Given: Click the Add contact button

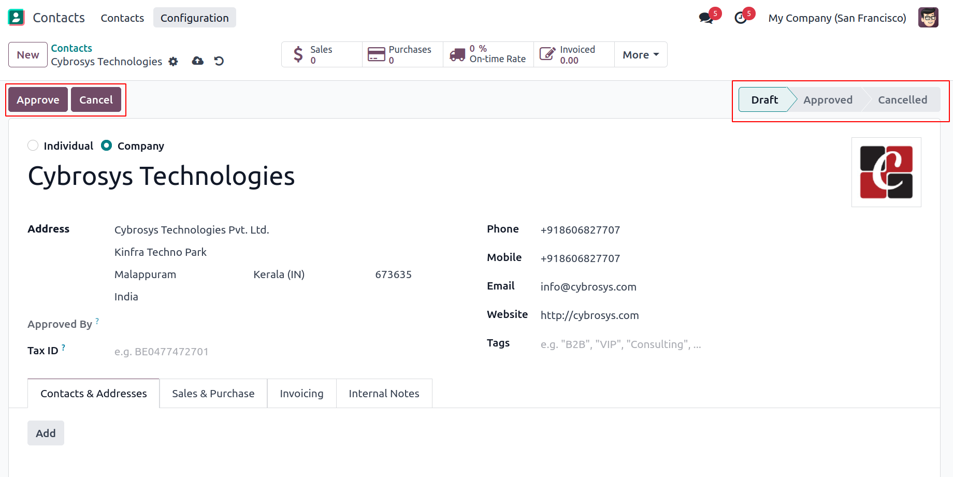Looking at the screenshot, I should [46, 433].
